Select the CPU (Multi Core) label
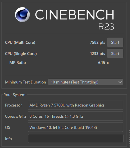This screenshot has height=148, width=130. tap(20, 42)
